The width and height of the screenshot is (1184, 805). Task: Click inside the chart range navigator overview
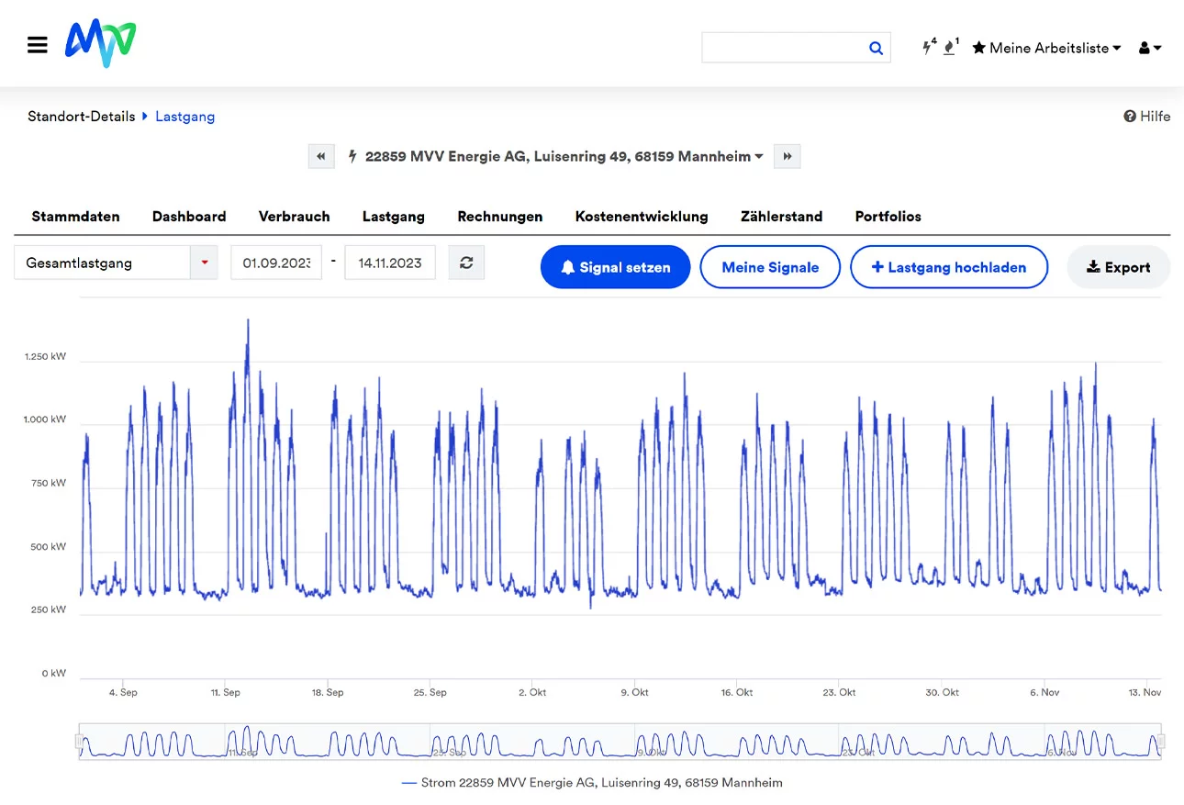tap(620, 742)
